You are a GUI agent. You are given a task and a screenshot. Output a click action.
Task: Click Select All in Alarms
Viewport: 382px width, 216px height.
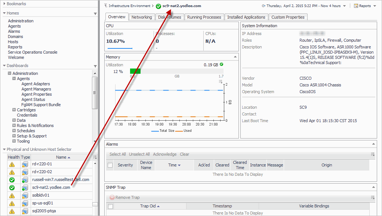[117, 154]
